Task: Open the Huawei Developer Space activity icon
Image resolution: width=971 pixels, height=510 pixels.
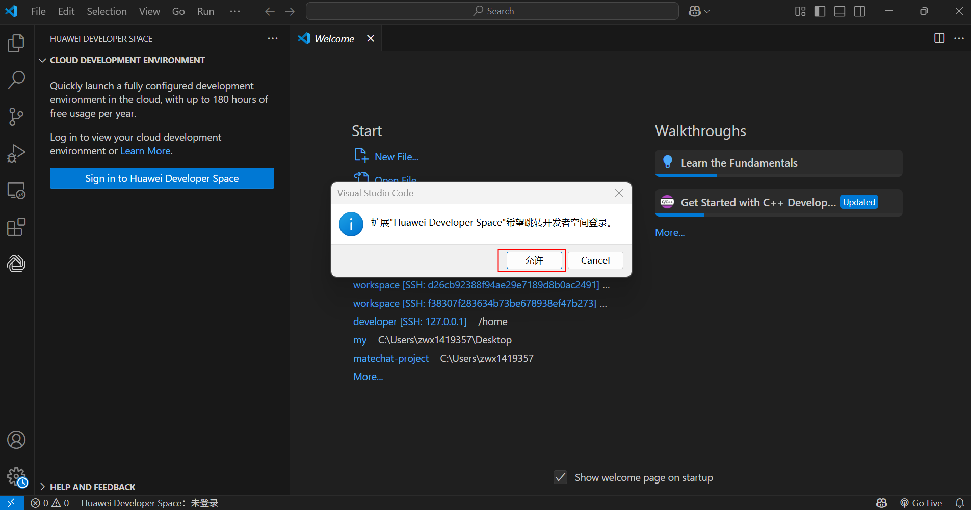Action: 16,263
